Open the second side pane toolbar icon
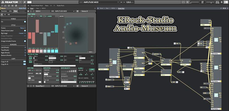 click(x=5, y=6)
